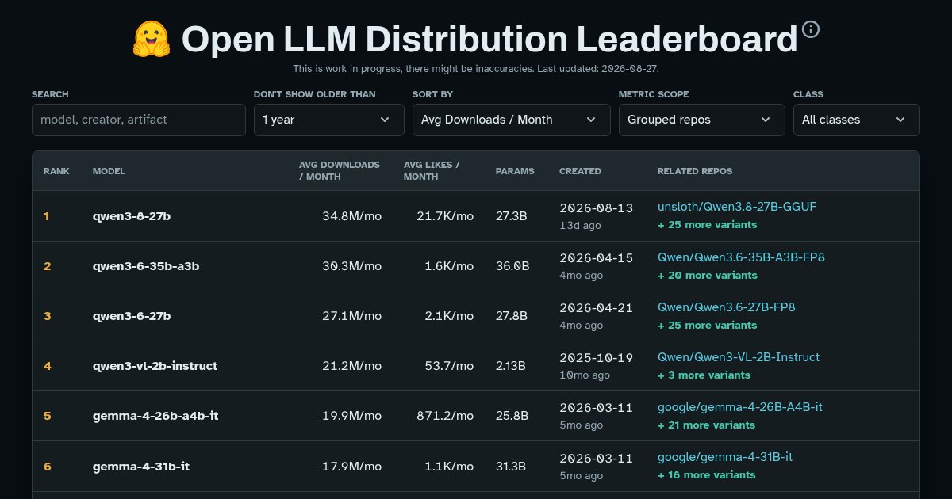The height and width of the screenshot is (499, 952).
Task: Click the 17.9M/mo downloads value
Action: [352, 466]
